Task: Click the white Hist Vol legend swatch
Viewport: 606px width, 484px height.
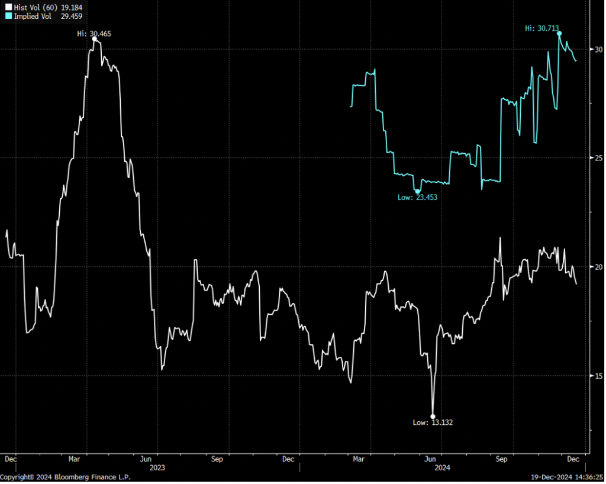Action: click(8, 7)
